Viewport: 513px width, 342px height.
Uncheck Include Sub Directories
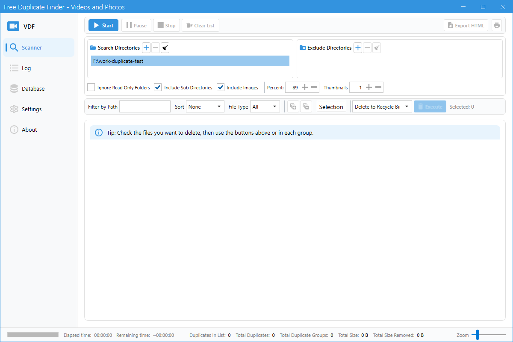(158, 87)
